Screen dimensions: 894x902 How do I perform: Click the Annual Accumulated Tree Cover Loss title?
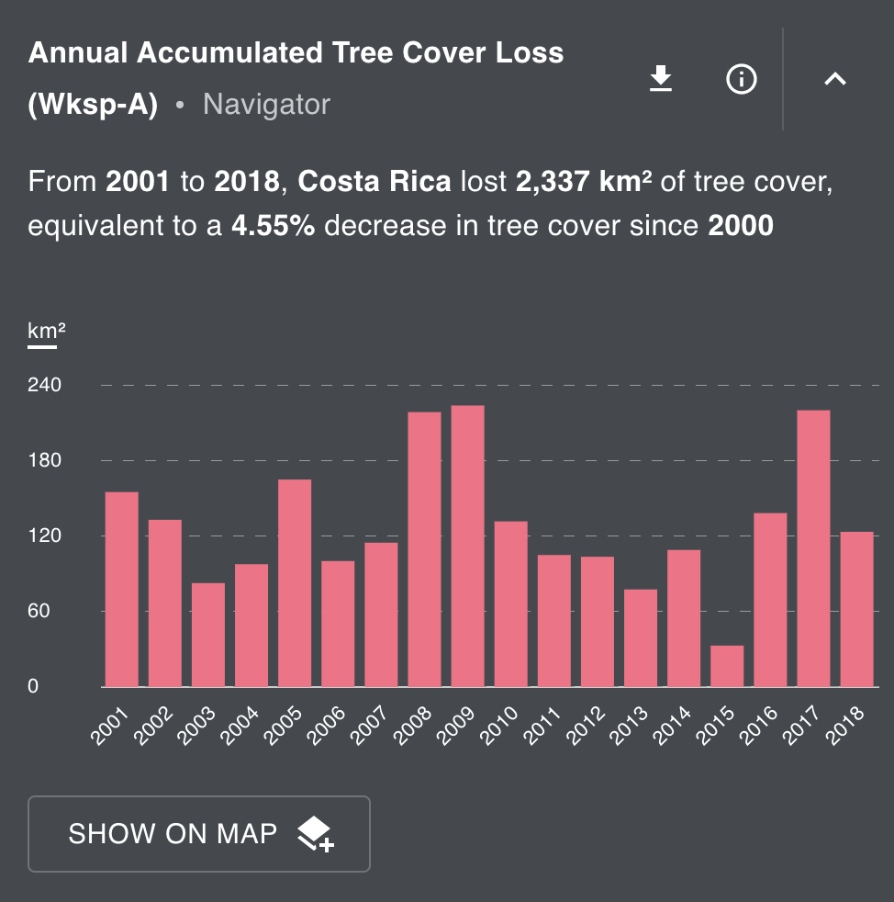click(296, 52)
